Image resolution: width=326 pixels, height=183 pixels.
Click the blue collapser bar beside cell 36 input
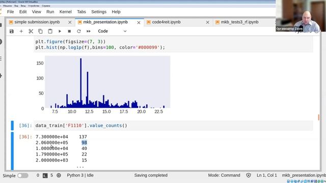12,126
